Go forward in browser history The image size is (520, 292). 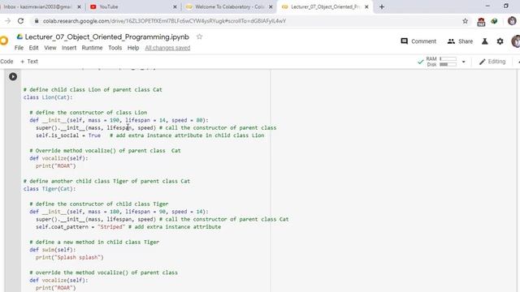pyautogui.click(x=7, y=21)
